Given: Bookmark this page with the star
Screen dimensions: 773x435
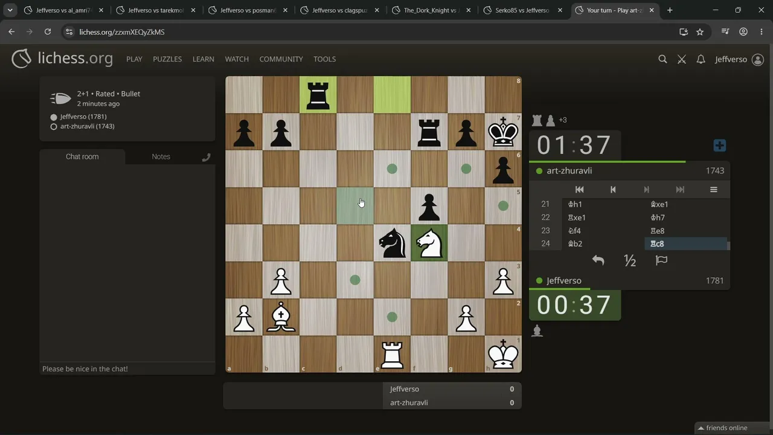Looking at the screenshot, I should (x=700, y=32).
